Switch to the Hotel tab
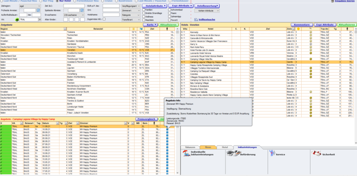 click(x=225, y=147)
